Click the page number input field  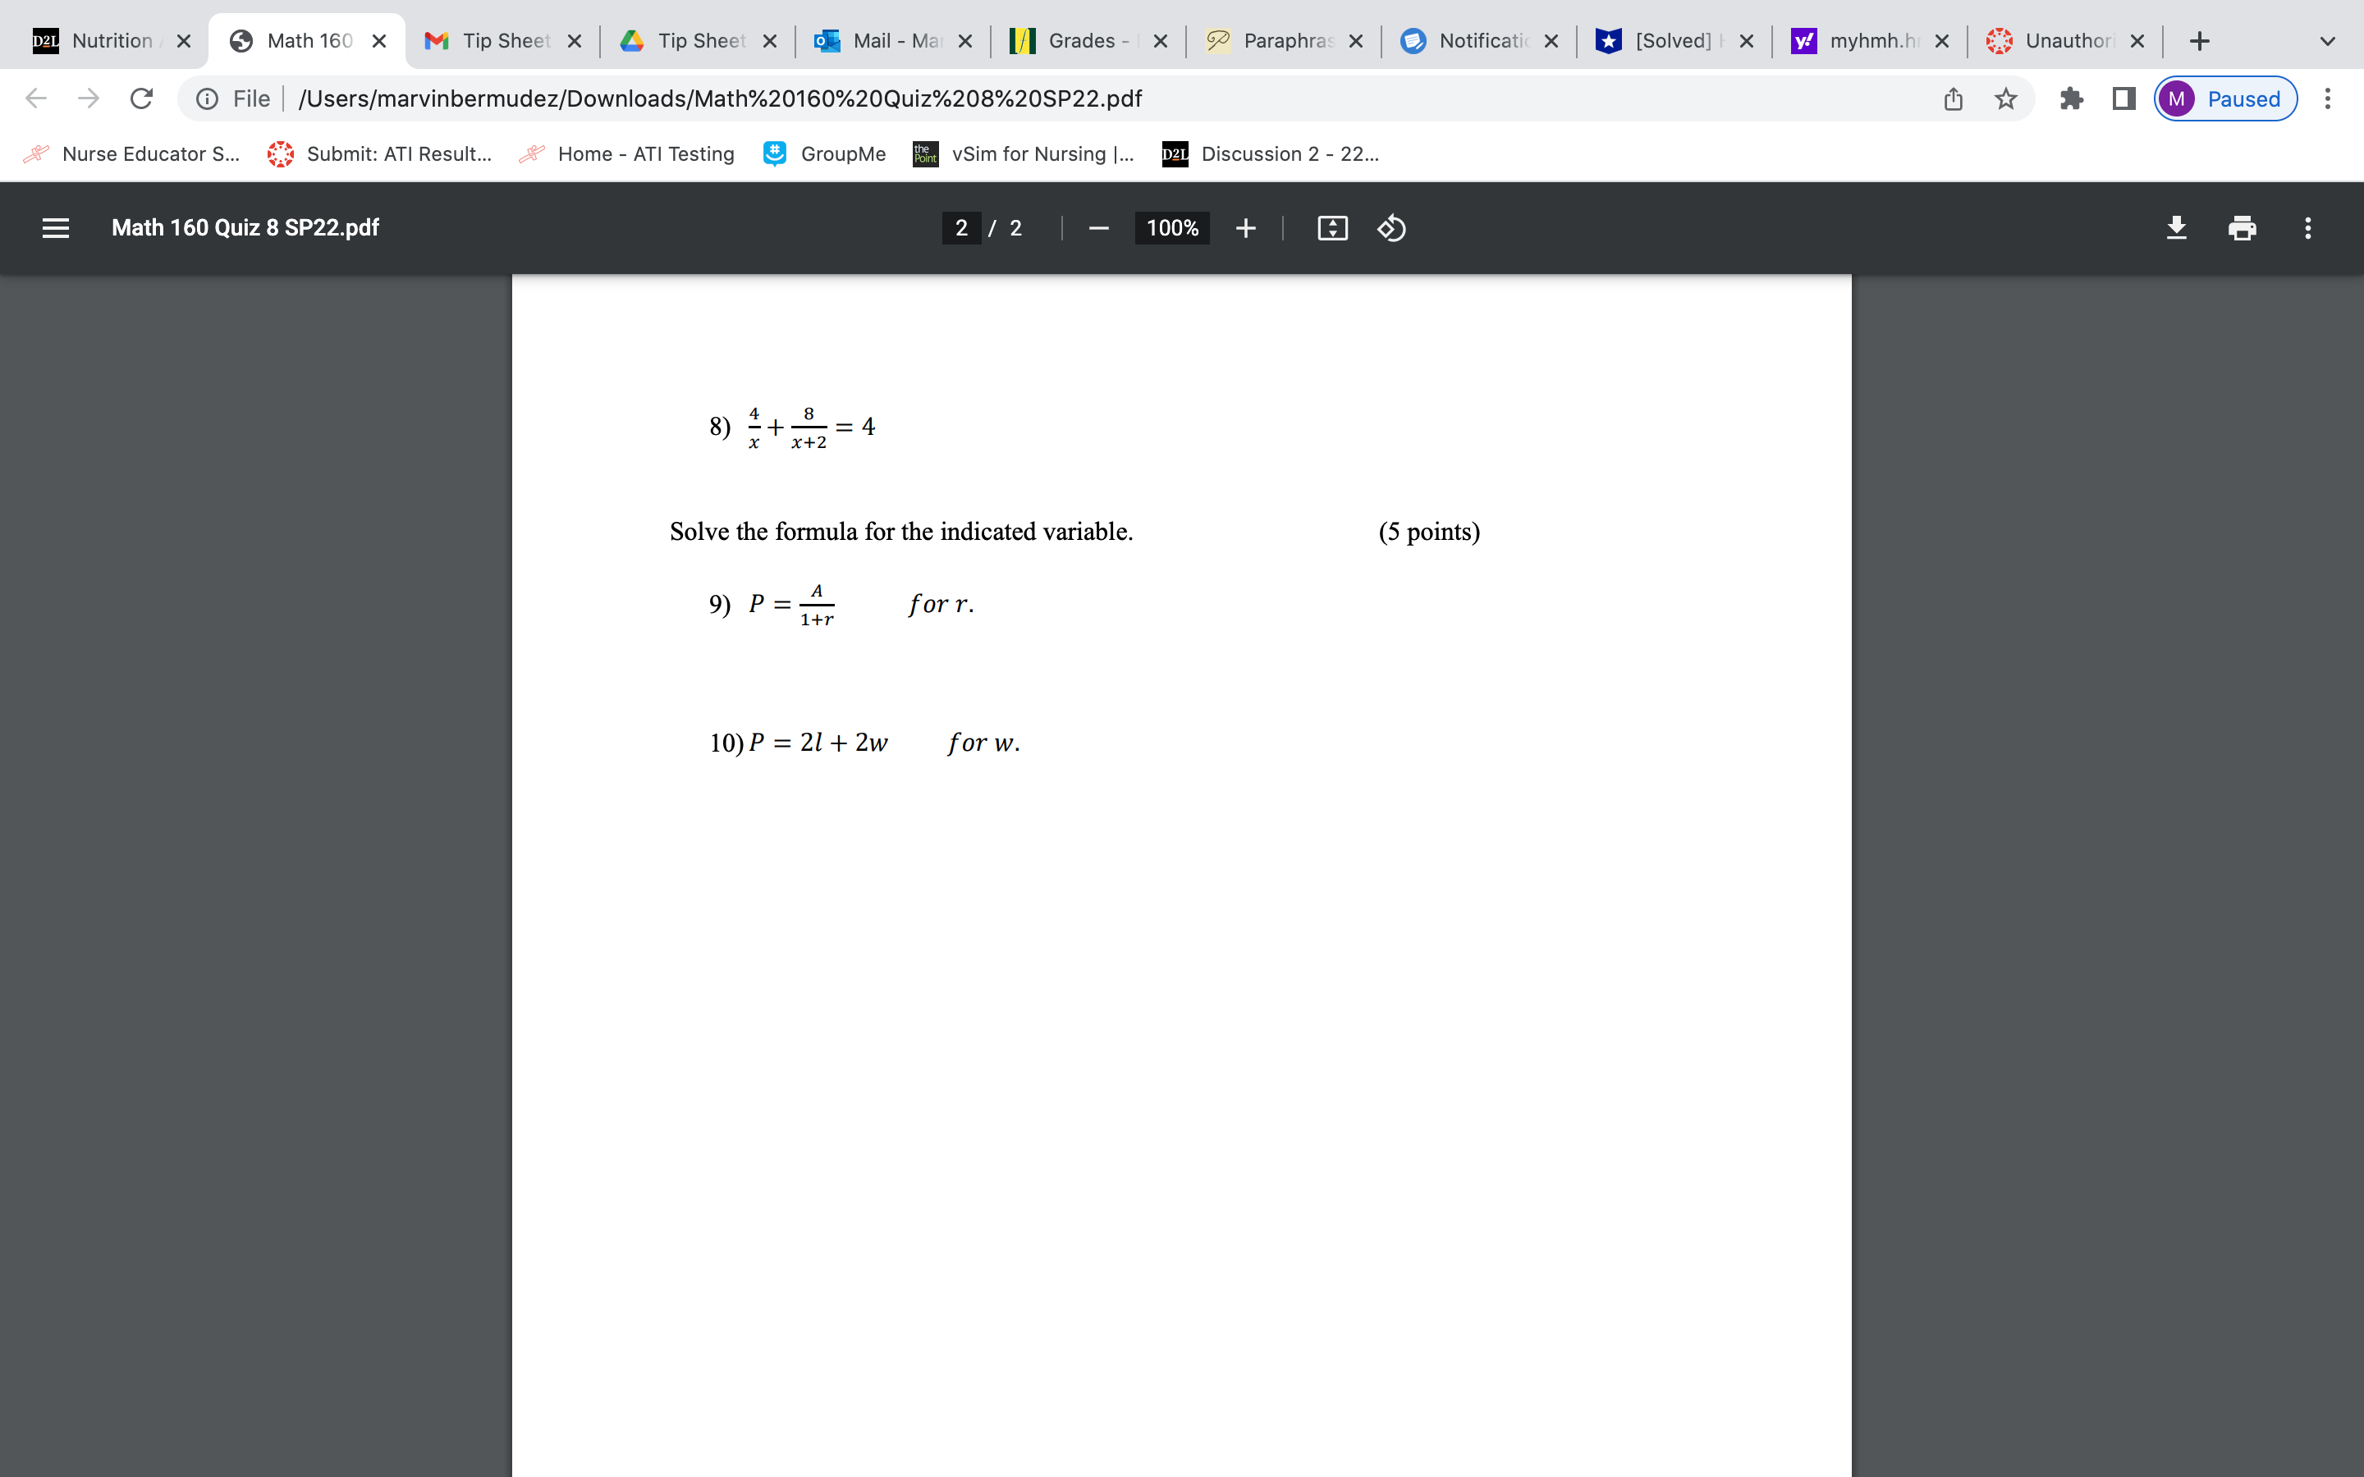[962, 227]
